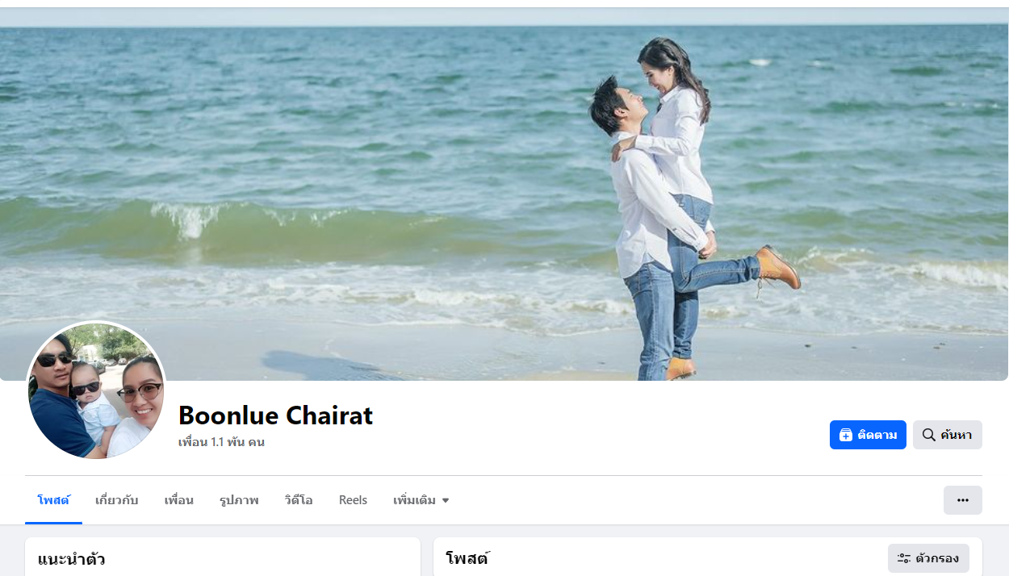Open the เพื่อน tab

coord(178,500)
